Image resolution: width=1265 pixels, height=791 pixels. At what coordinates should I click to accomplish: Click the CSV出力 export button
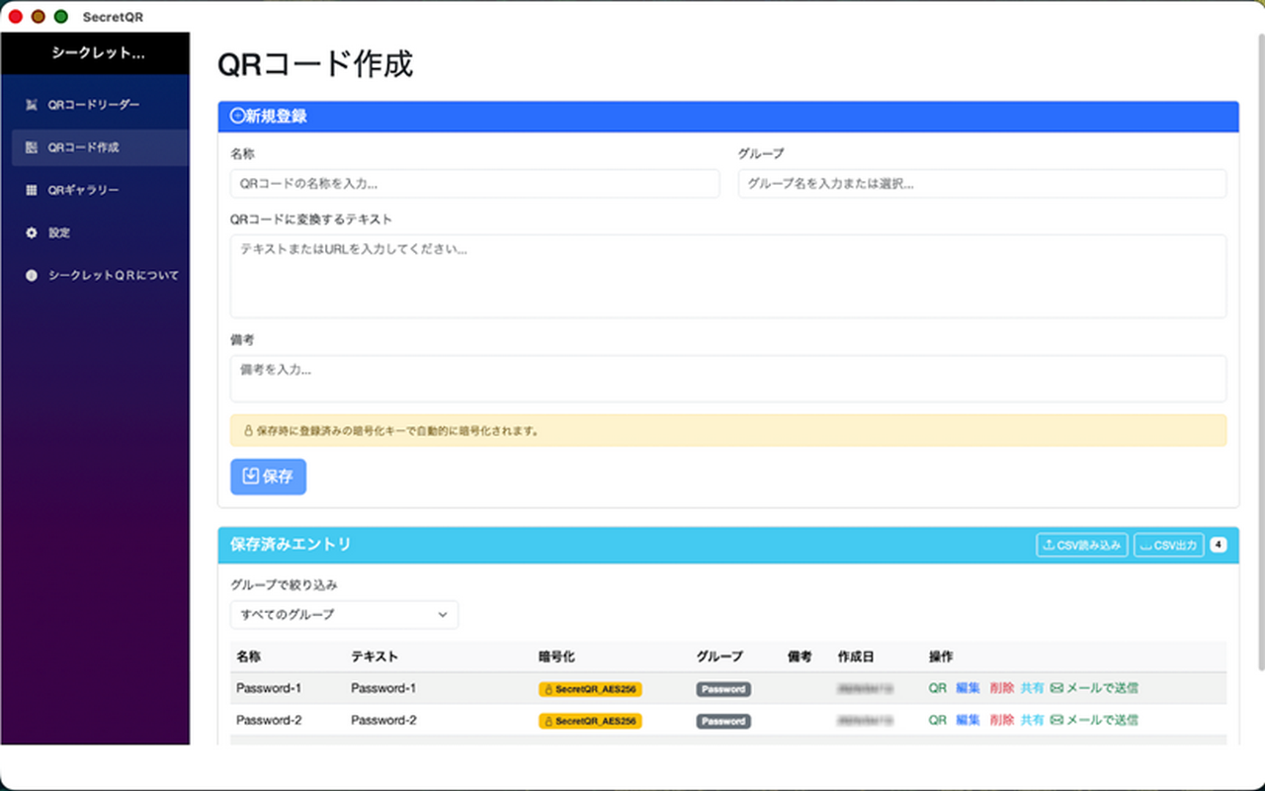1169,545
